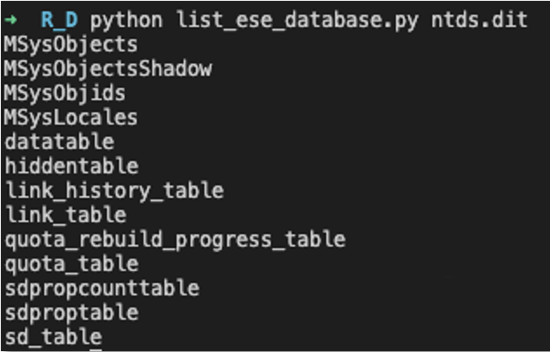Click the word python in the command

point(127,20)
